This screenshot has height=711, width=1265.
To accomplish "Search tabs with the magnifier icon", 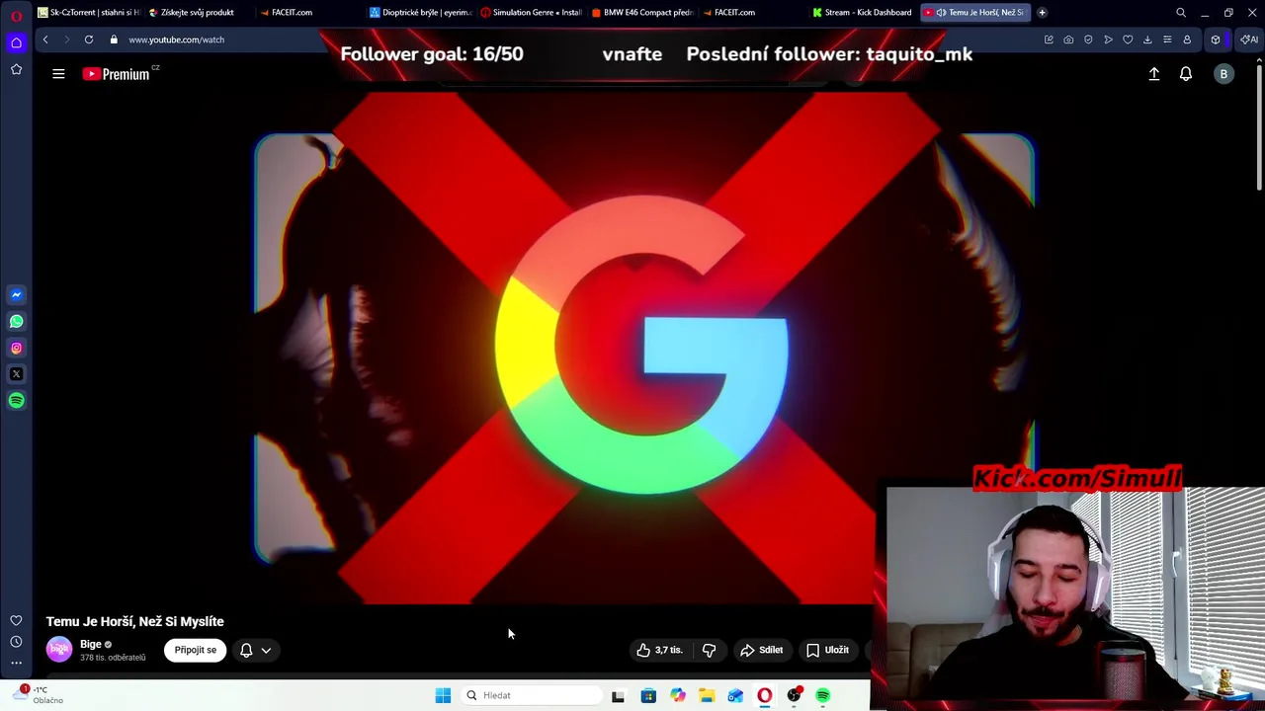I will pos(1181,13).
